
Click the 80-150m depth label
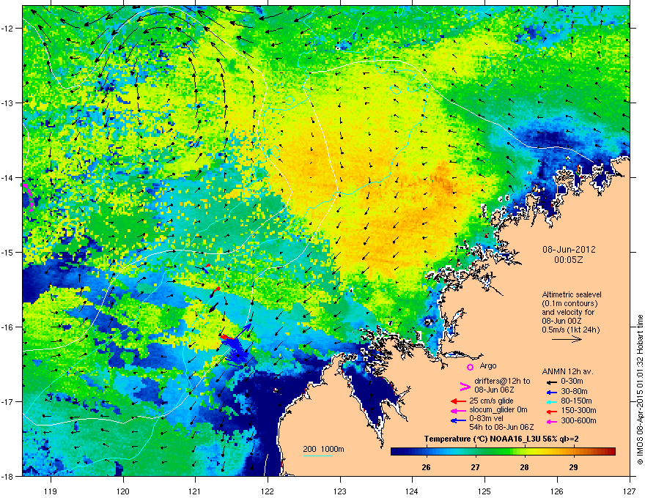[576, 401]
